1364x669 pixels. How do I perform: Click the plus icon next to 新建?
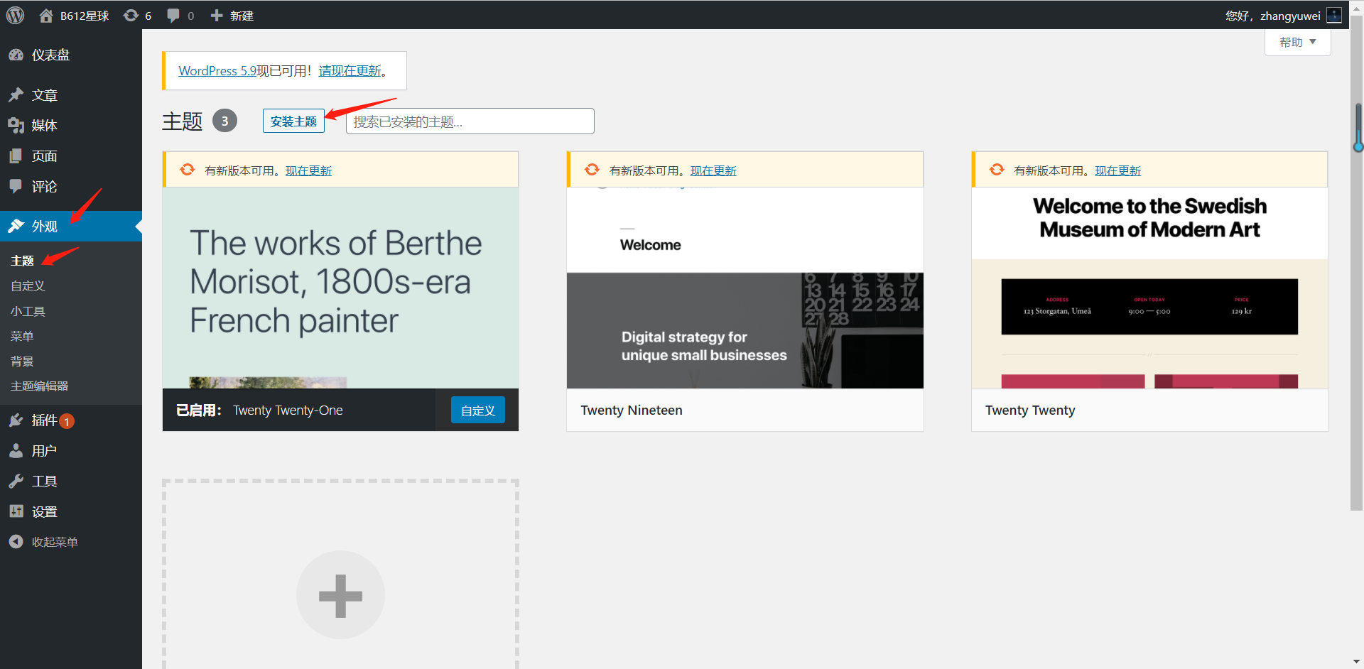tap(217, 16)
